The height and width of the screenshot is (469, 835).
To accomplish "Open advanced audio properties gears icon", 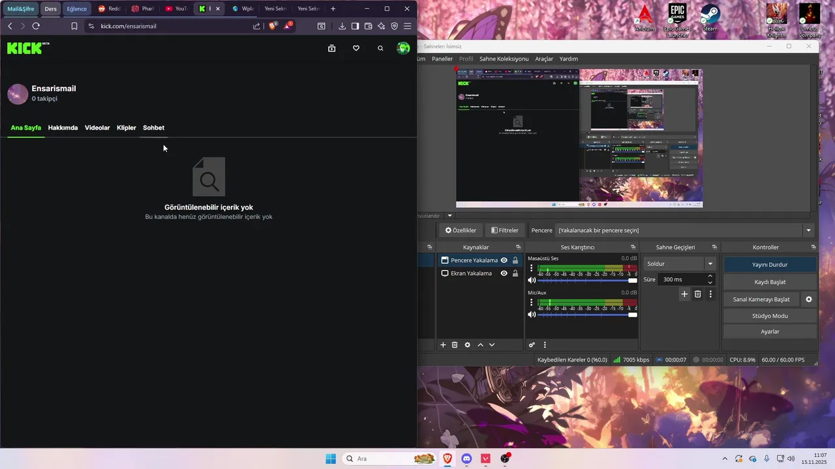I will tap(532, 345).
